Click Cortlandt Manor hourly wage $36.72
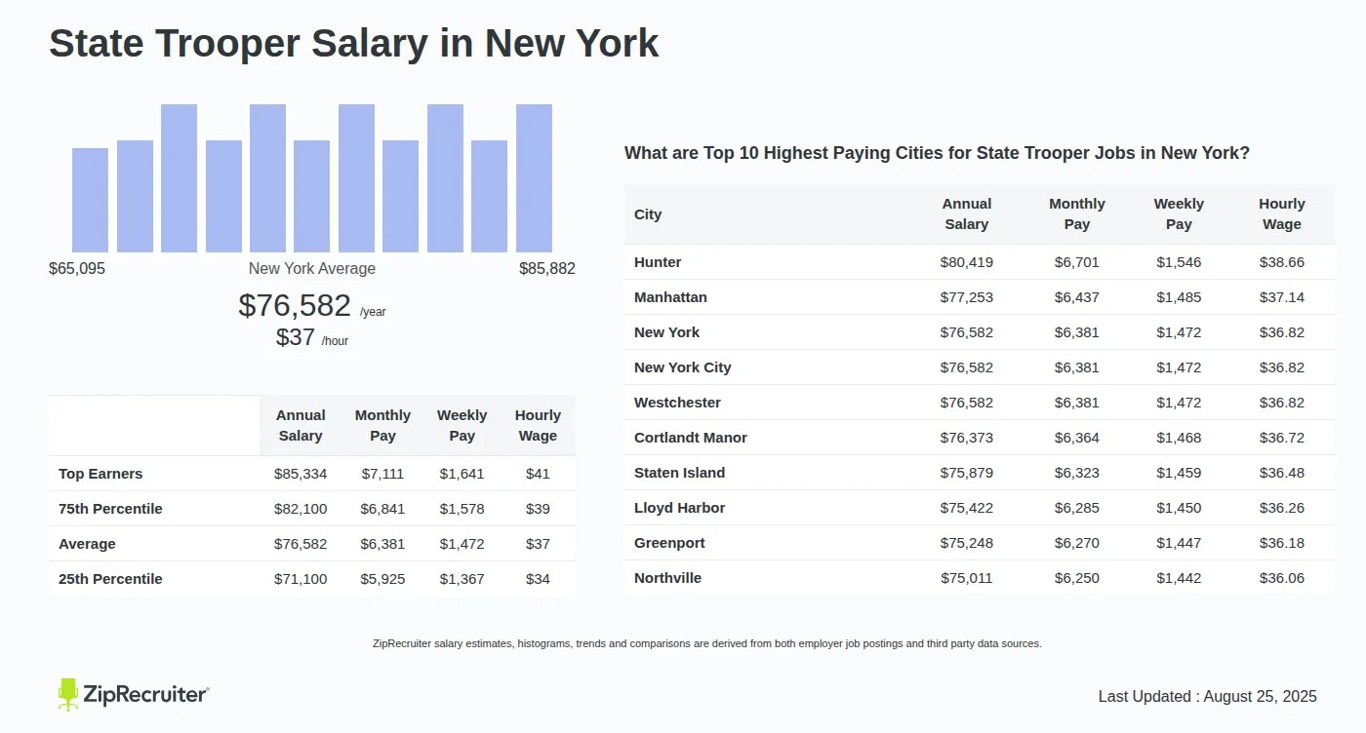Screen dimensions: 1366x733 pyautogui.click(x=1282, y=438)
